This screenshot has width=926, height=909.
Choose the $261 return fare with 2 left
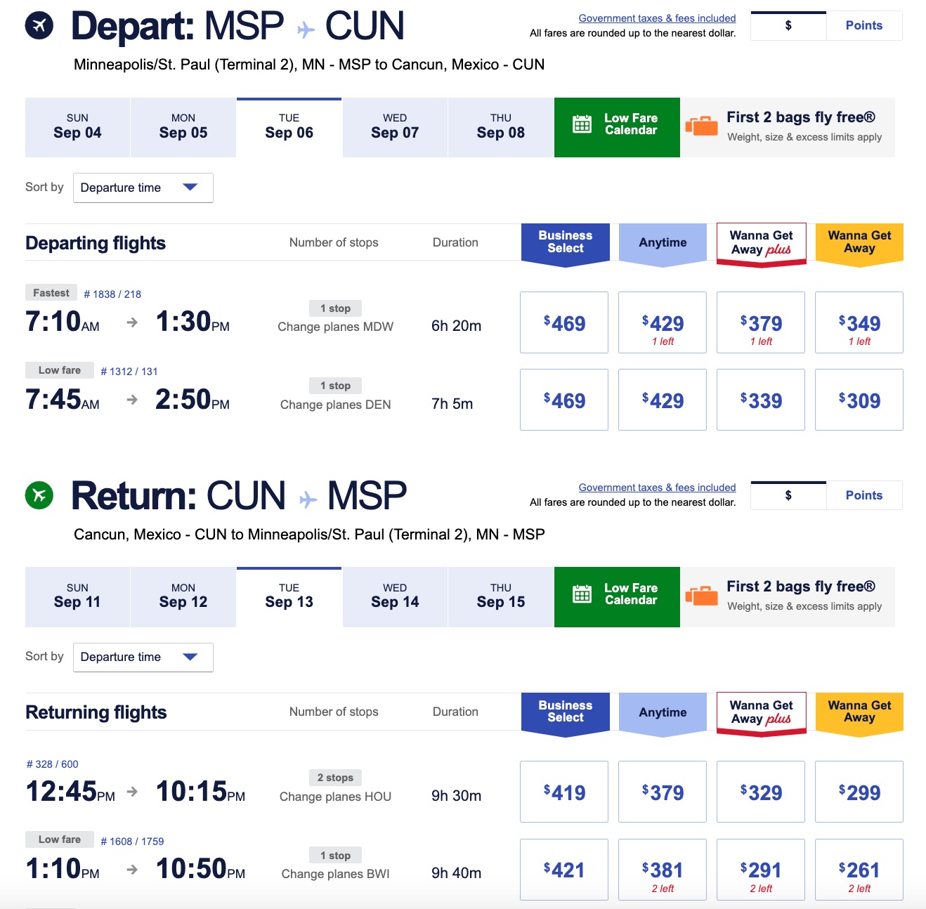(x=859, y=870)
